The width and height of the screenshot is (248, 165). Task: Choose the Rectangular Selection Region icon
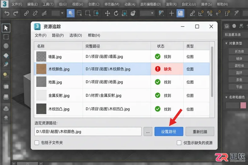tap(88, 13)
